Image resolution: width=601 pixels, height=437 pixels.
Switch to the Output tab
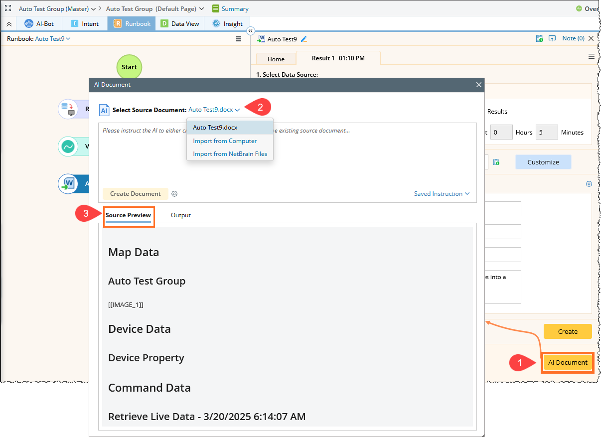coord(180,215)
